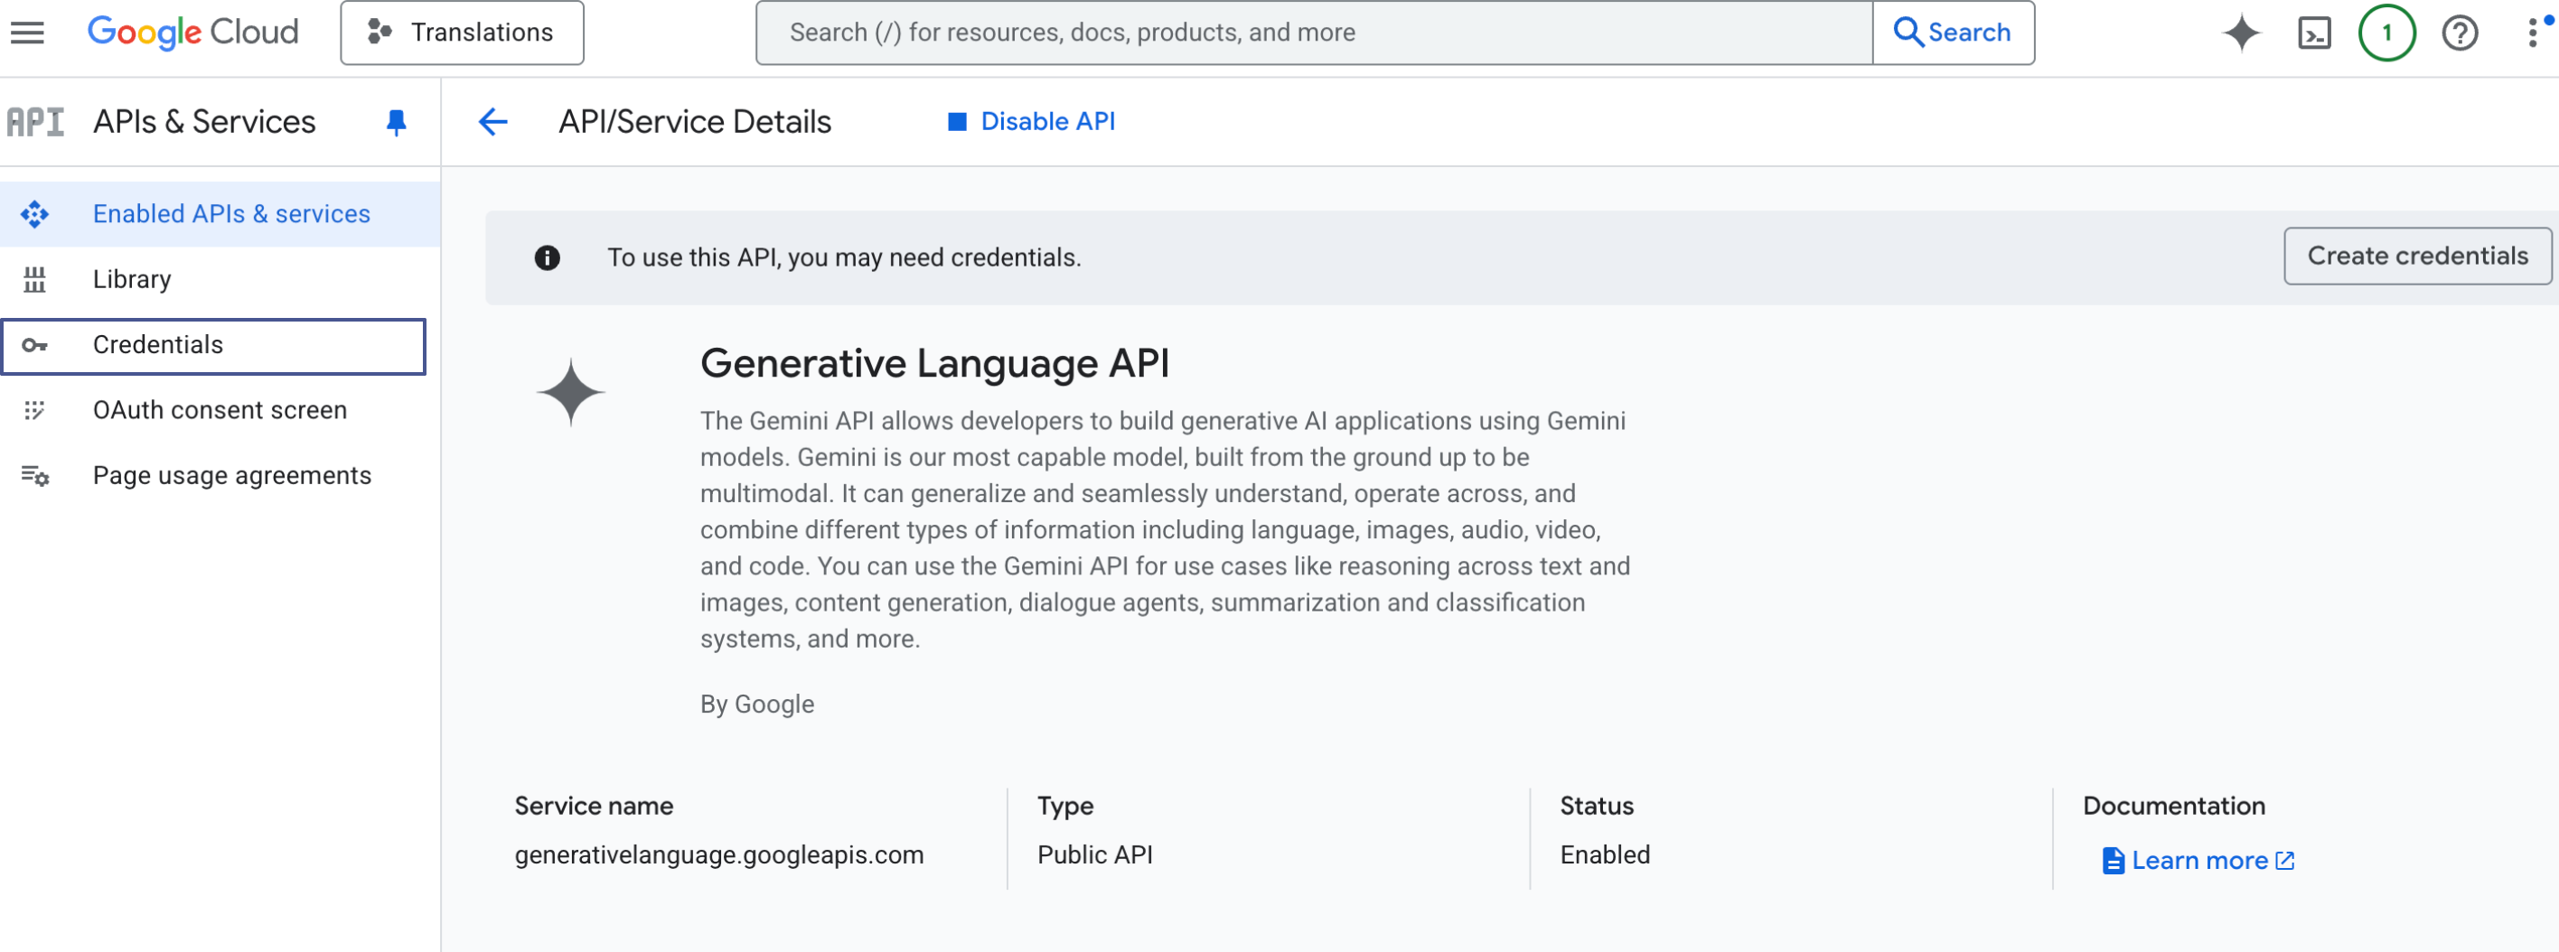Image resolution: width=2559 pixels, height=952 pixels.
Task: Open OAuth consent screen page
Action: [220, 411]
